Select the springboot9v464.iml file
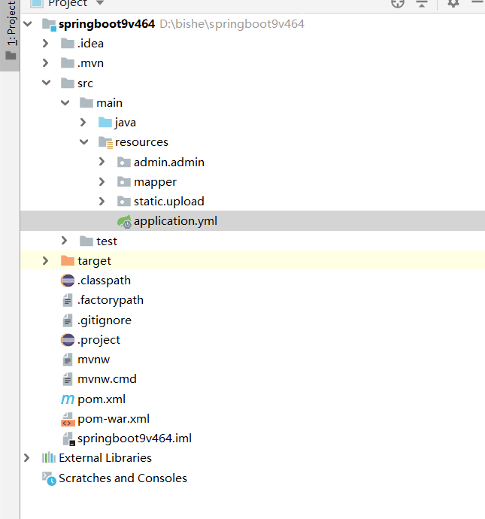Screen dimensions: 485x519 (135, 439)
